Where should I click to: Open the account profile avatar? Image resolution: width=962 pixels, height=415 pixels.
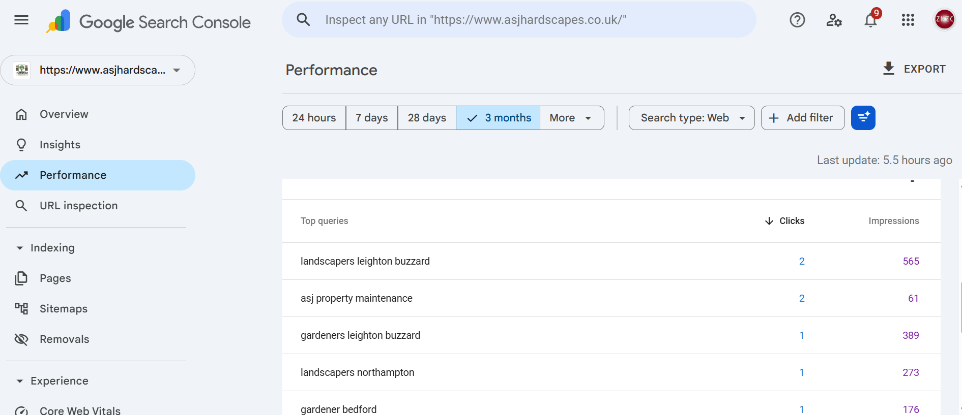944,20
